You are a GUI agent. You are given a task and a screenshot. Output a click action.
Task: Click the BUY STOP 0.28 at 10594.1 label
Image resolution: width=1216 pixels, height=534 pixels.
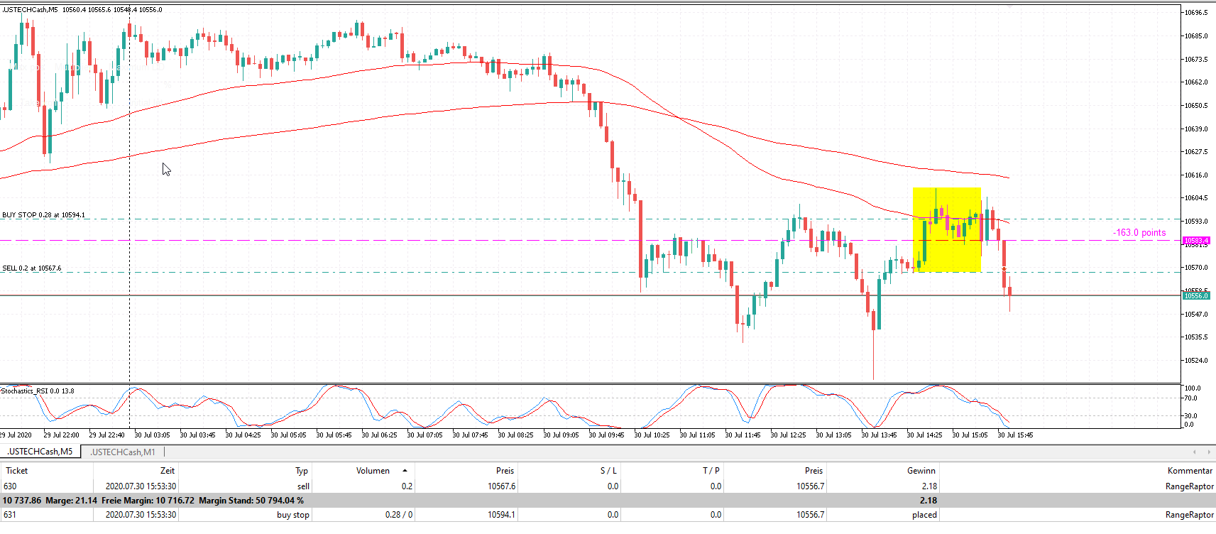pos(43,214)
